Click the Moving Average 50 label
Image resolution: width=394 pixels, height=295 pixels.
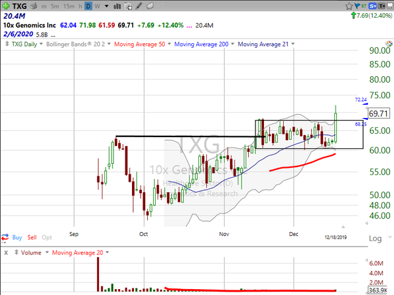(x=139, y=45)
